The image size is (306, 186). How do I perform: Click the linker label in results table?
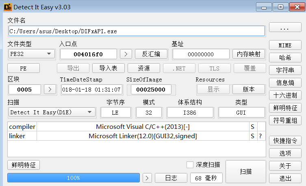click(22, 136)
